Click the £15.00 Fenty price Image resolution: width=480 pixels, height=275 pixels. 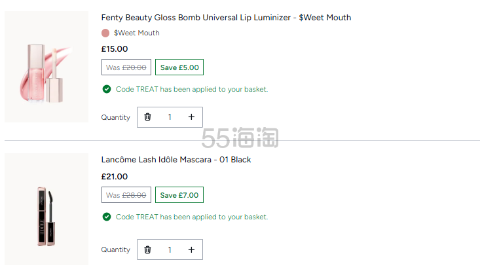point(115,49)
